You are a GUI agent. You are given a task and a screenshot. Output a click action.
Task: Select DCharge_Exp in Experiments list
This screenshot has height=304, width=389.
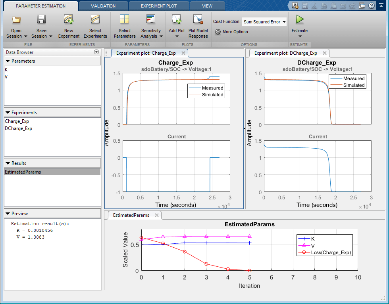pos(18,128)
